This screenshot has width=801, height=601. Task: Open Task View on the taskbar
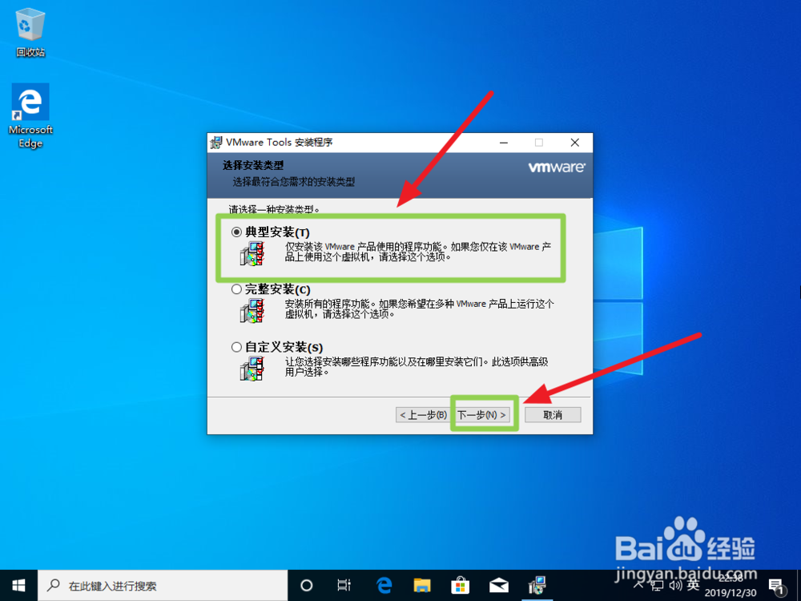point(344,586)
